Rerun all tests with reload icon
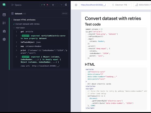Image resolution: width=151 pixels, height=113 pixels. pos(66,5)
